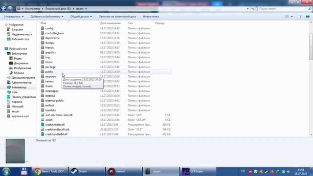313x176 pixels.
Task: Select the steamapps folder icon
Action: 43,91
